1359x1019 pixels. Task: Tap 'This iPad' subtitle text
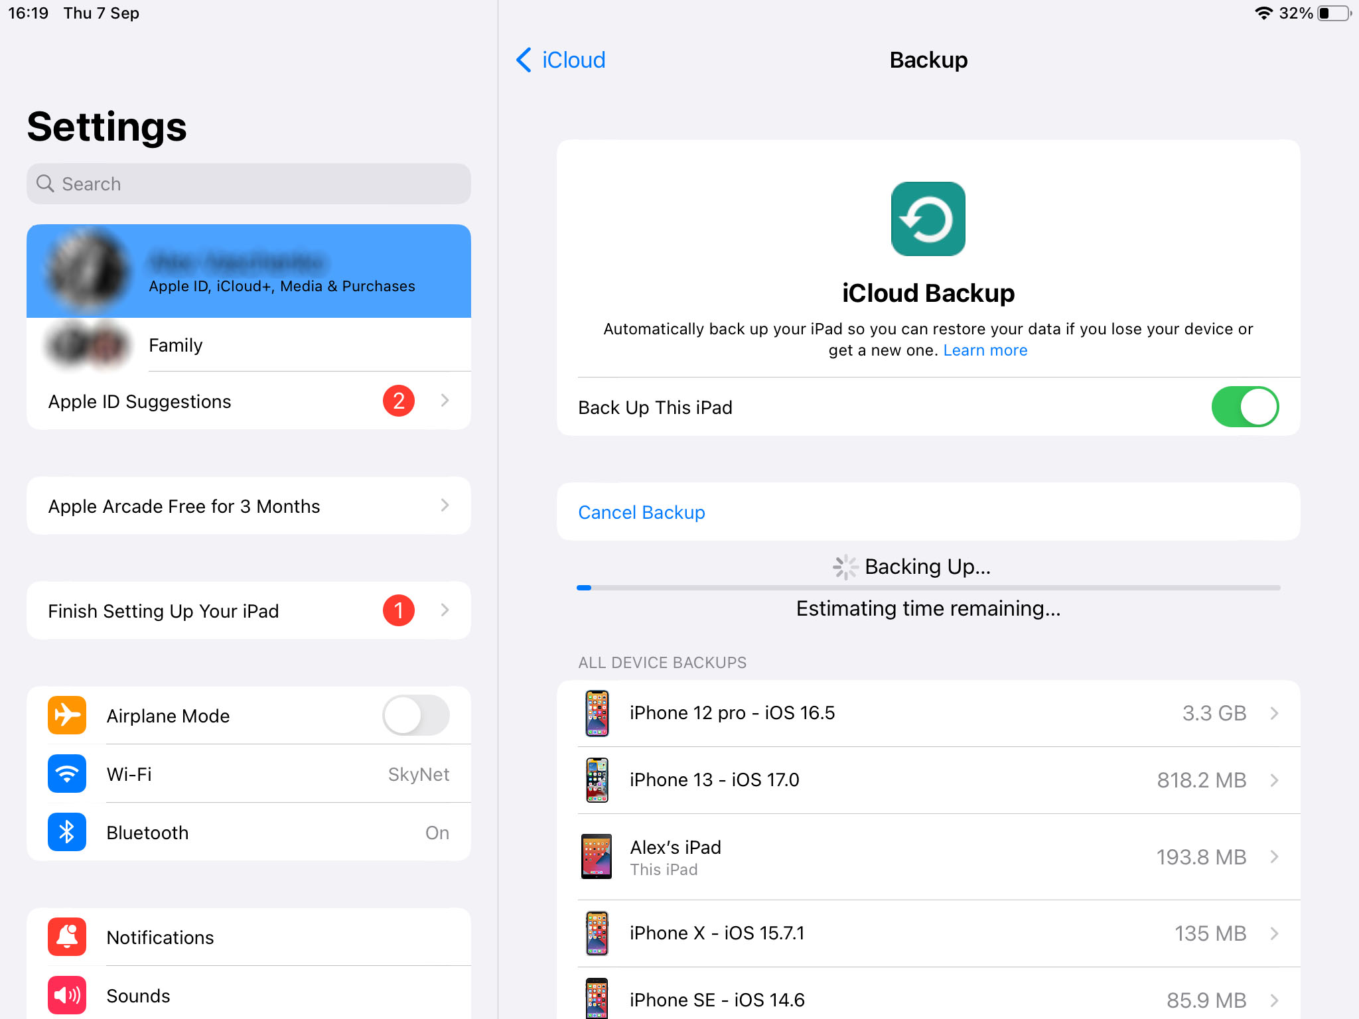664,870
